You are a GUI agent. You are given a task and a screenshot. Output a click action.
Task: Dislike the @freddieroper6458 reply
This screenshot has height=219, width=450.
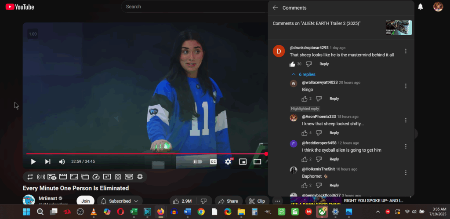(x=319, y=159)
